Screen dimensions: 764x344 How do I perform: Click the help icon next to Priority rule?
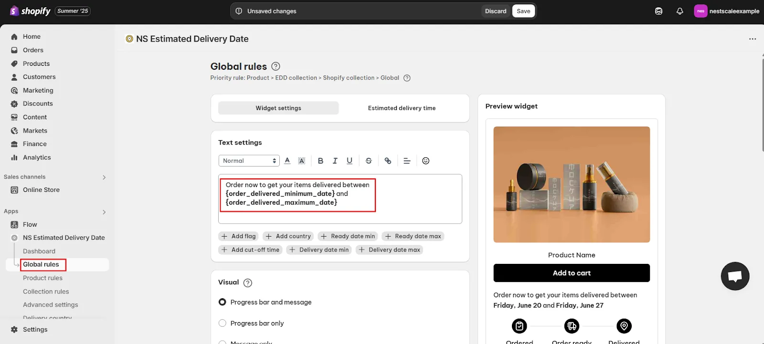407,78
